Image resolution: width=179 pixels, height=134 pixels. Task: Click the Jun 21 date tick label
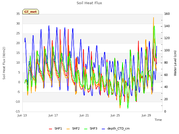[84, 115]
